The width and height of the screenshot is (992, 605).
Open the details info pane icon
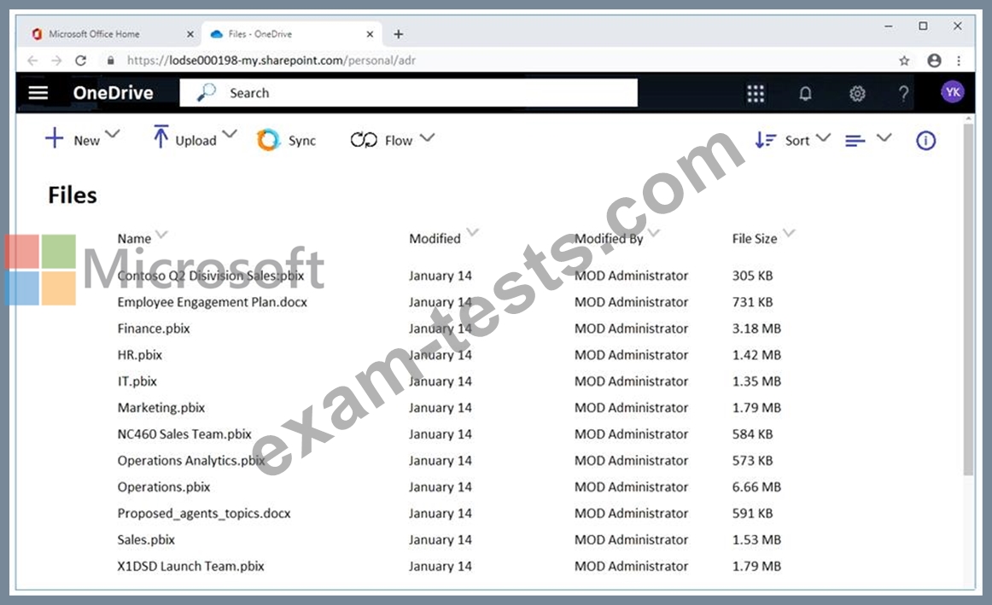[x=925, y=140]
